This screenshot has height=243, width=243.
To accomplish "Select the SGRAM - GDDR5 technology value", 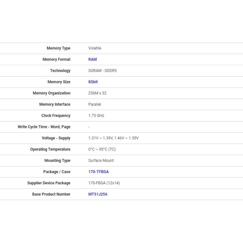I will point(102,71).
